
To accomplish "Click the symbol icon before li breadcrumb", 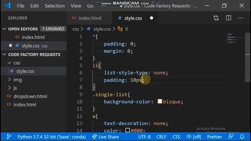I will [120, 29].
